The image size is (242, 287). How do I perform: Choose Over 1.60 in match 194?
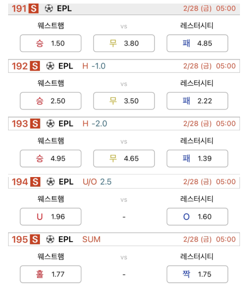click(x=197, y=216)
